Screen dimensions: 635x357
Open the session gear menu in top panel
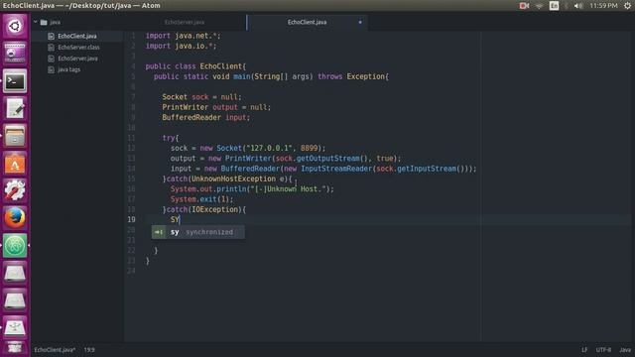[x=627, y=6]
